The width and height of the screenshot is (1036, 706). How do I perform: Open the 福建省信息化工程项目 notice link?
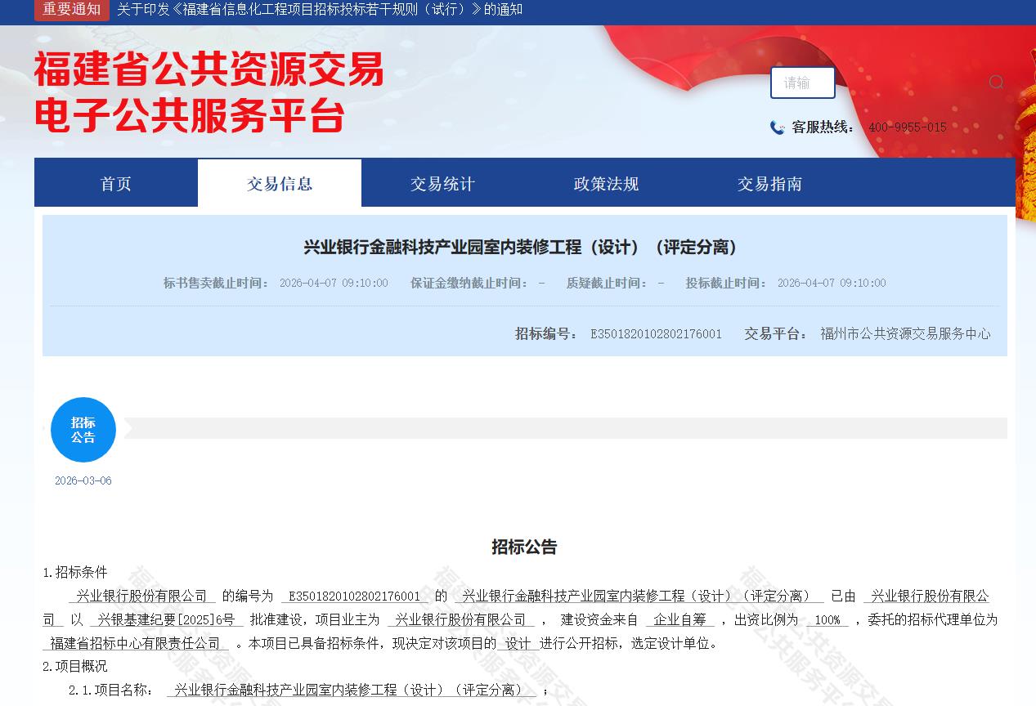(320, 10)
